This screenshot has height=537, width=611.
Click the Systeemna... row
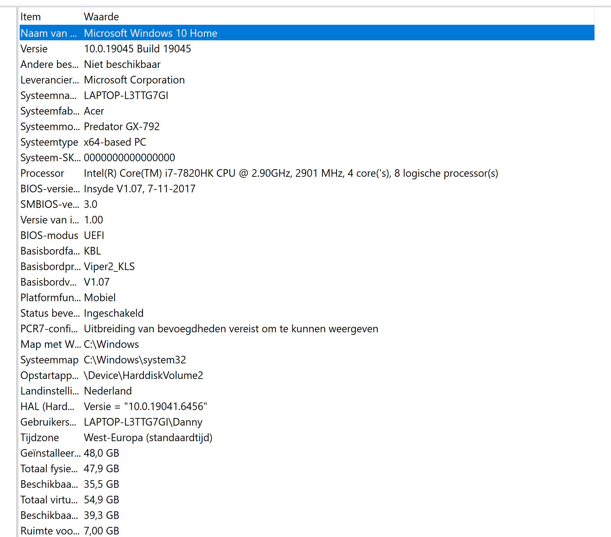coord(307,95)
